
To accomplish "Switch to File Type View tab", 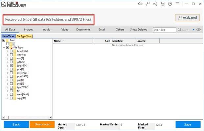I will [x=24, y=36].
